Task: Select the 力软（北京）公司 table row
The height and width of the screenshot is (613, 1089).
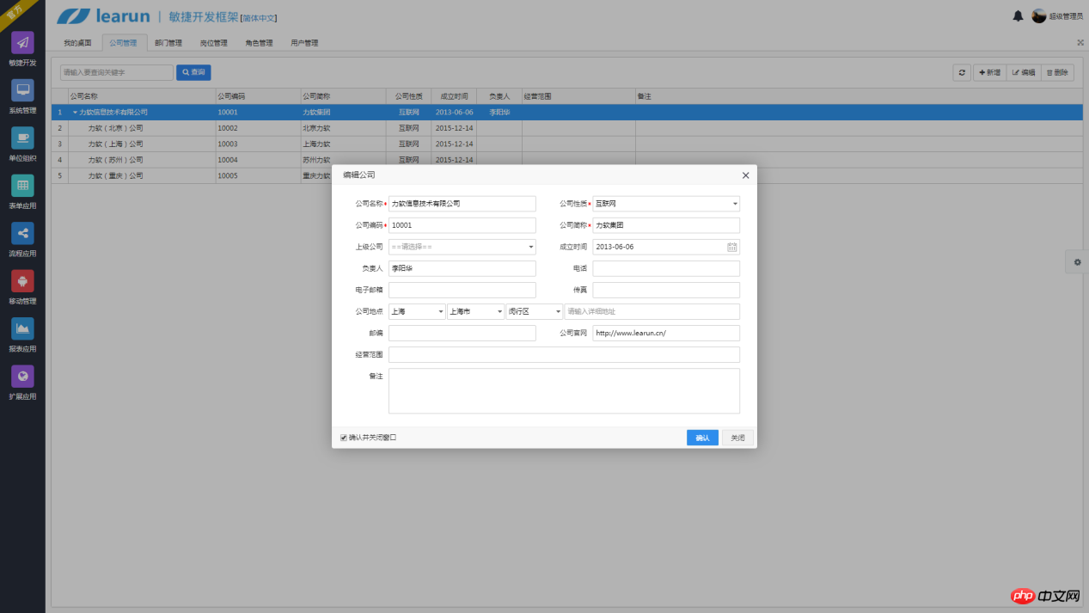Action: coord(567,128)
